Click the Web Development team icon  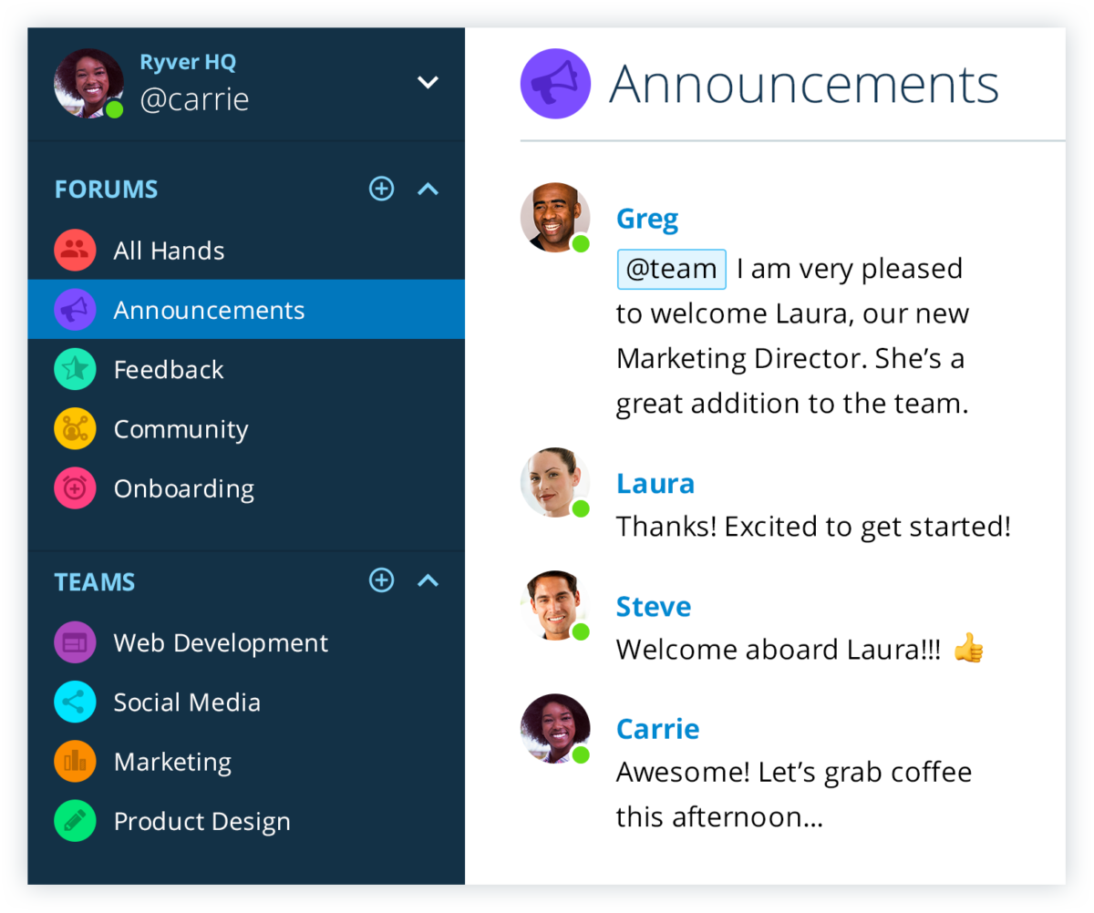tap(75, 642)
